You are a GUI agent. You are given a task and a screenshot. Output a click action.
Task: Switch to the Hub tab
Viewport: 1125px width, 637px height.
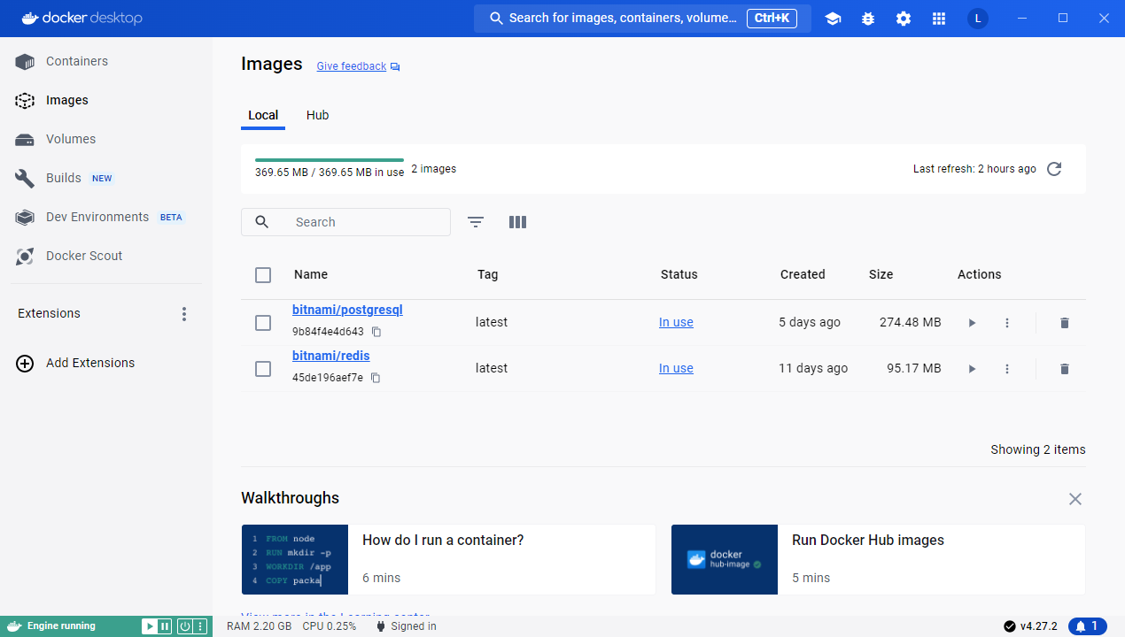[318, 115]
